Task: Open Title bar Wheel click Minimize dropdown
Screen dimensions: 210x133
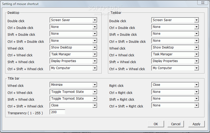Action: coord(73,85)
